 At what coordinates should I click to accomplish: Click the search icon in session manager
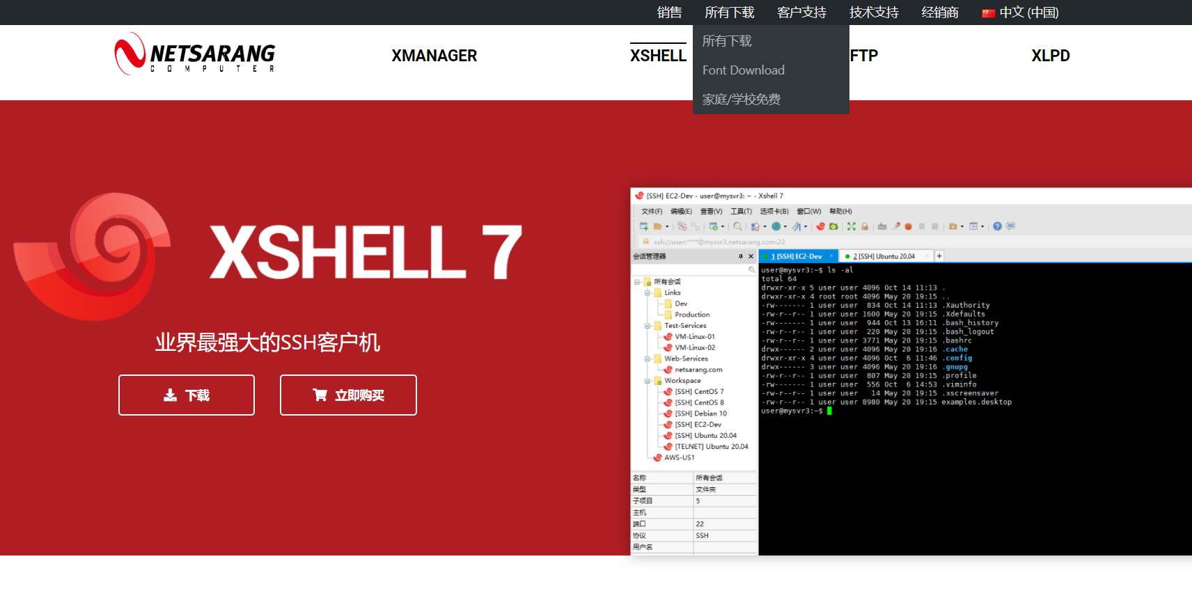point(751,269)
